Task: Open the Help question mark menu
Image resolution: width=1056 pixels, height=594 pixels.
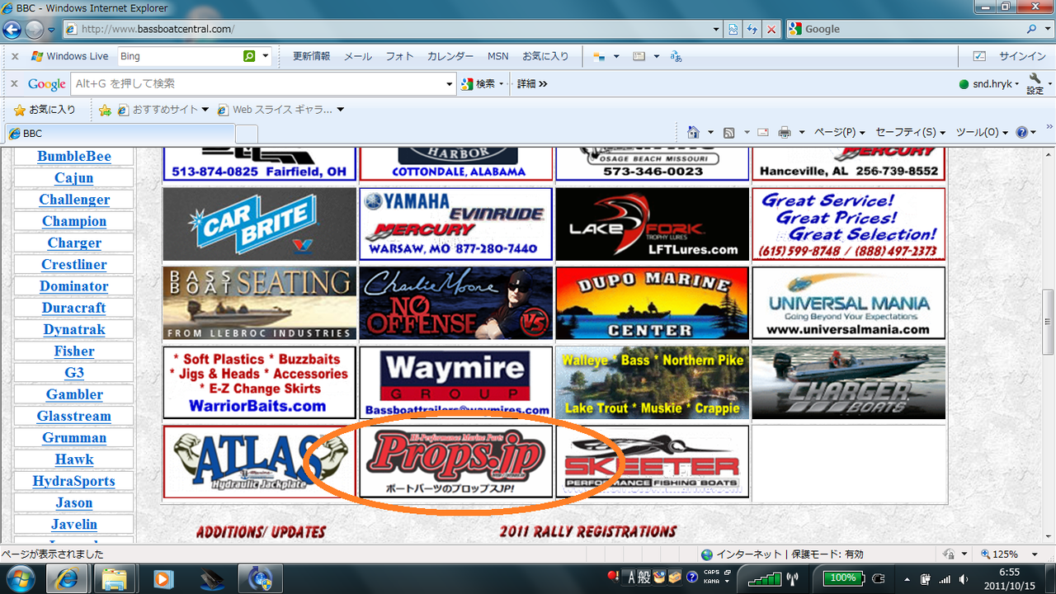Action: click(1026, 132)
